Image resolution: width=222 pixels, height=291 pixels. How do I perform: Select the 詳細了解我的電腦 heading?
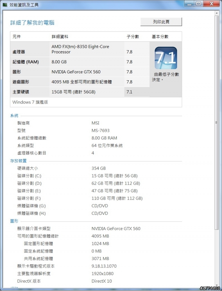(32, 23)
